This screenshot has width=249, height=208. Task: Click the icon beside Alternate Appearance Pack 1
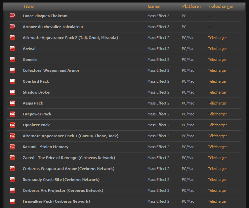pos(13,136)
